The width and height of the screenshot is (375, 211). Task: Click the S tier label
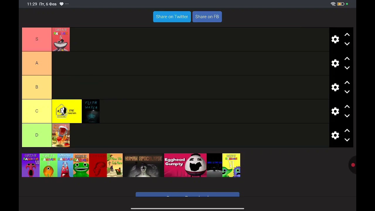(x=37, y=39)
